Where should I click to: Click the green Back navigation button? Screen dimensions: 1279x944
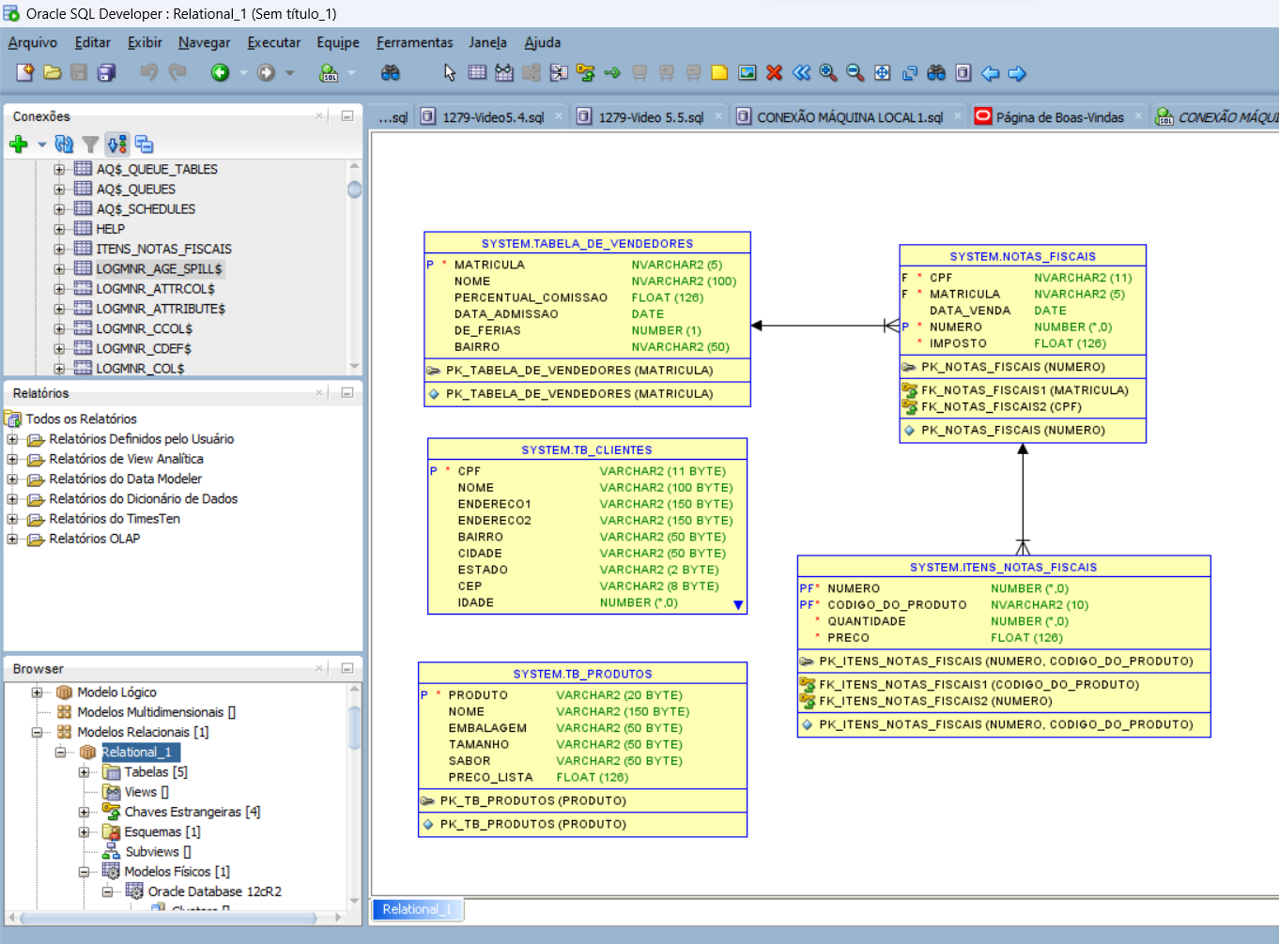pos(220,72)
